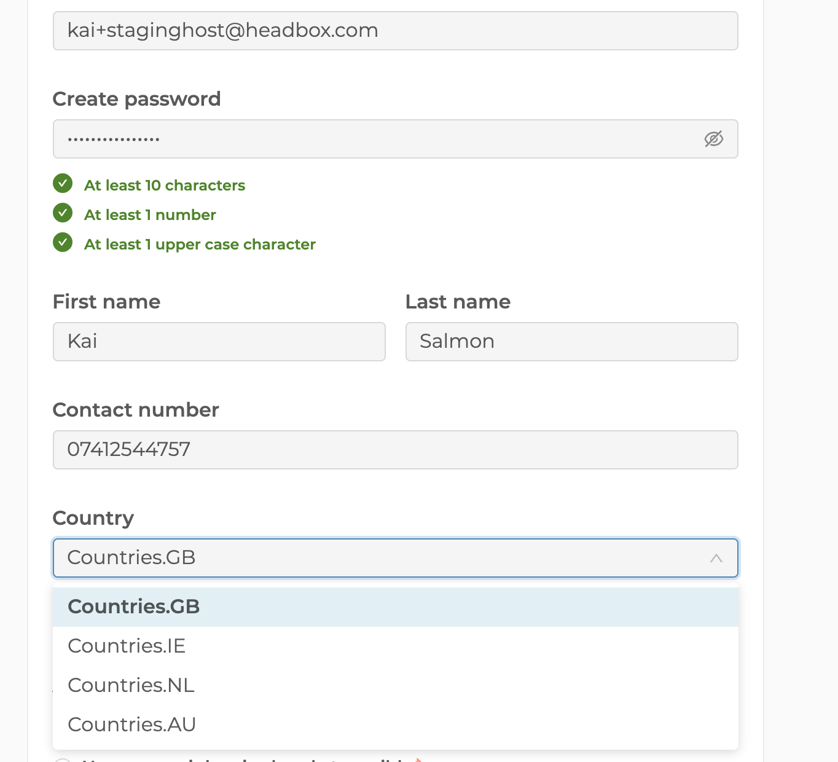Focus the email field with kai+staginghost@headbox.com
Screen dimensions: 838x762
coord(395,31)
